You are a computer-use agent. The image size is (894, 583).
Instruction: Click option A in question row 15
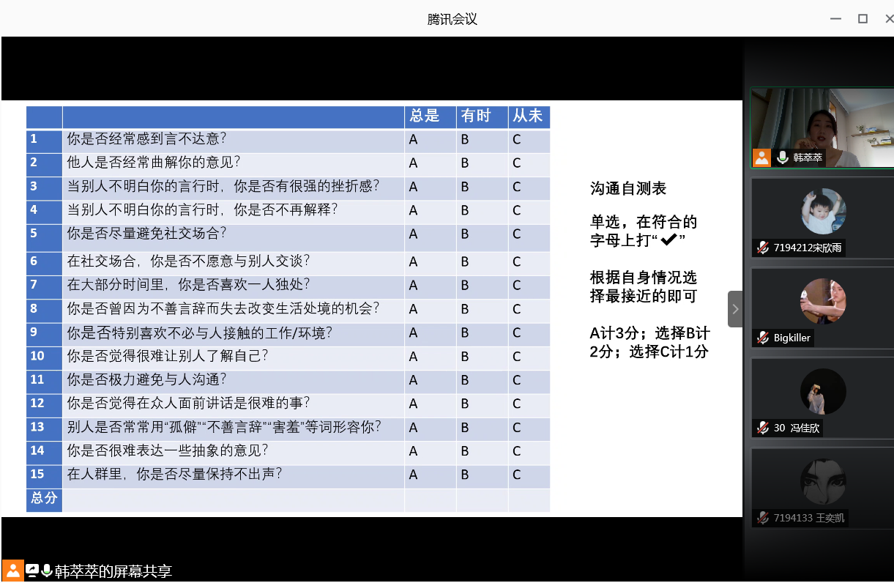point(413,475)
